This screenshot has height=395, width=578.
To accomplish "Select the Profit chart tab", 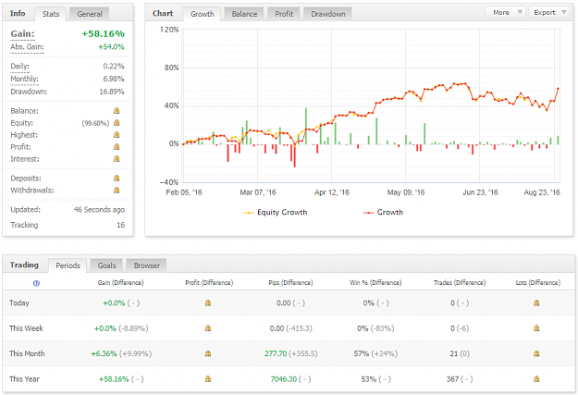I will (284, 14).
